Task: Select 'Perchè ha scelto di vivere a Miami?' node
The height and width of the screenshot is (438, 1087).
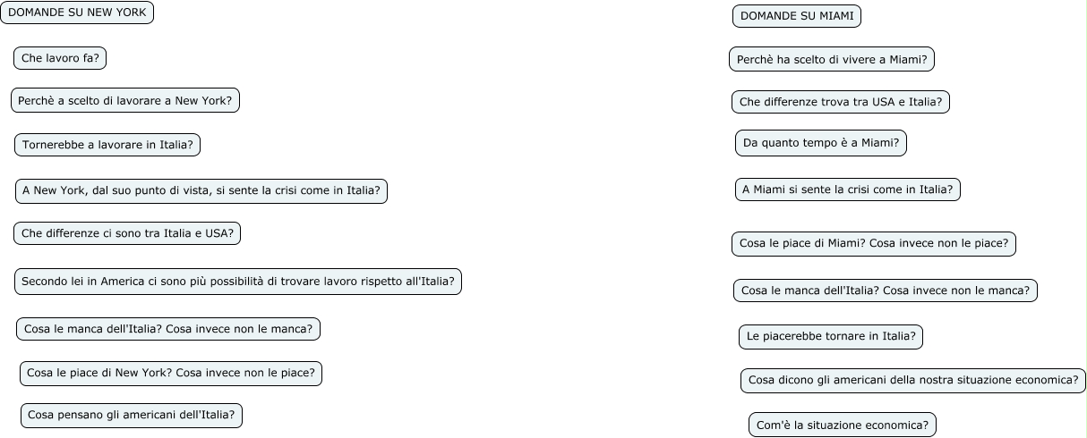Action: [832, 59]
